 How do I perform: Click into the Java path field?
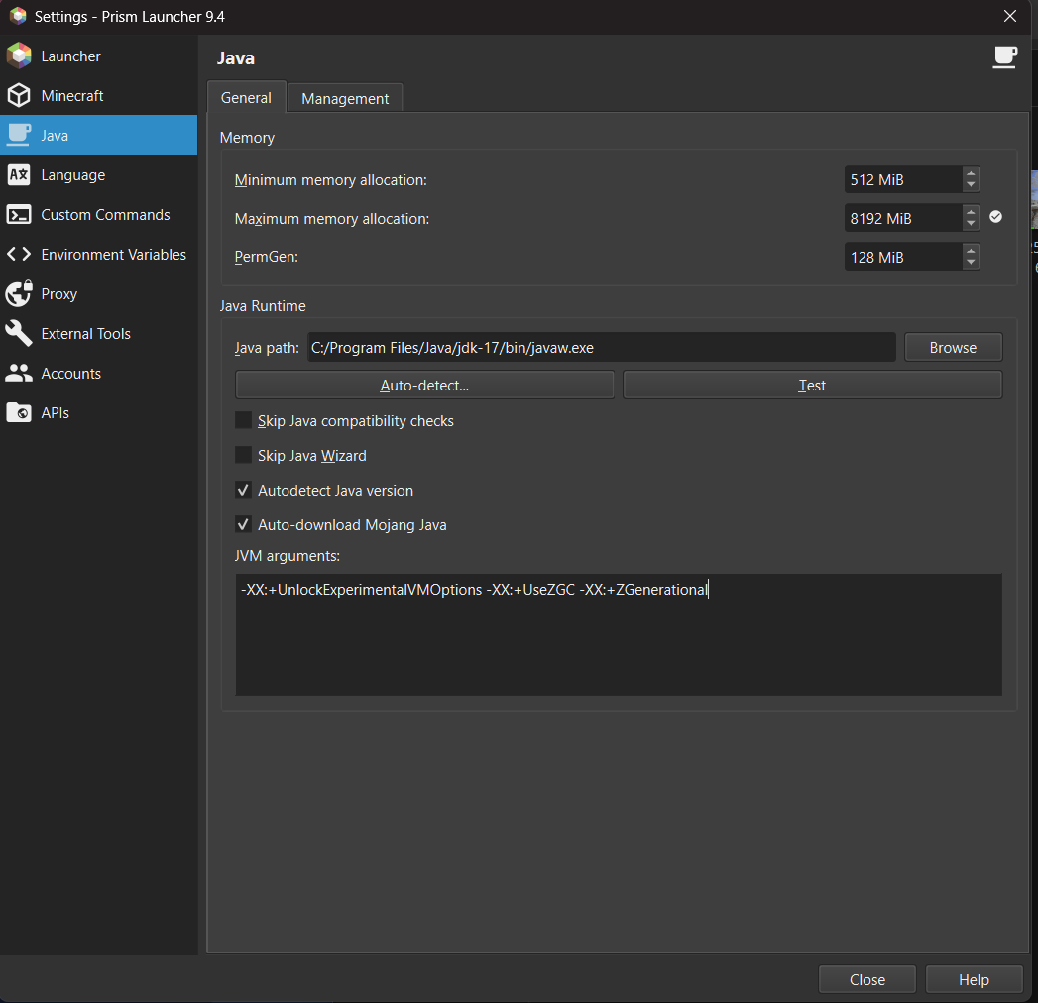pyautogui.click(x=602, y=347)
